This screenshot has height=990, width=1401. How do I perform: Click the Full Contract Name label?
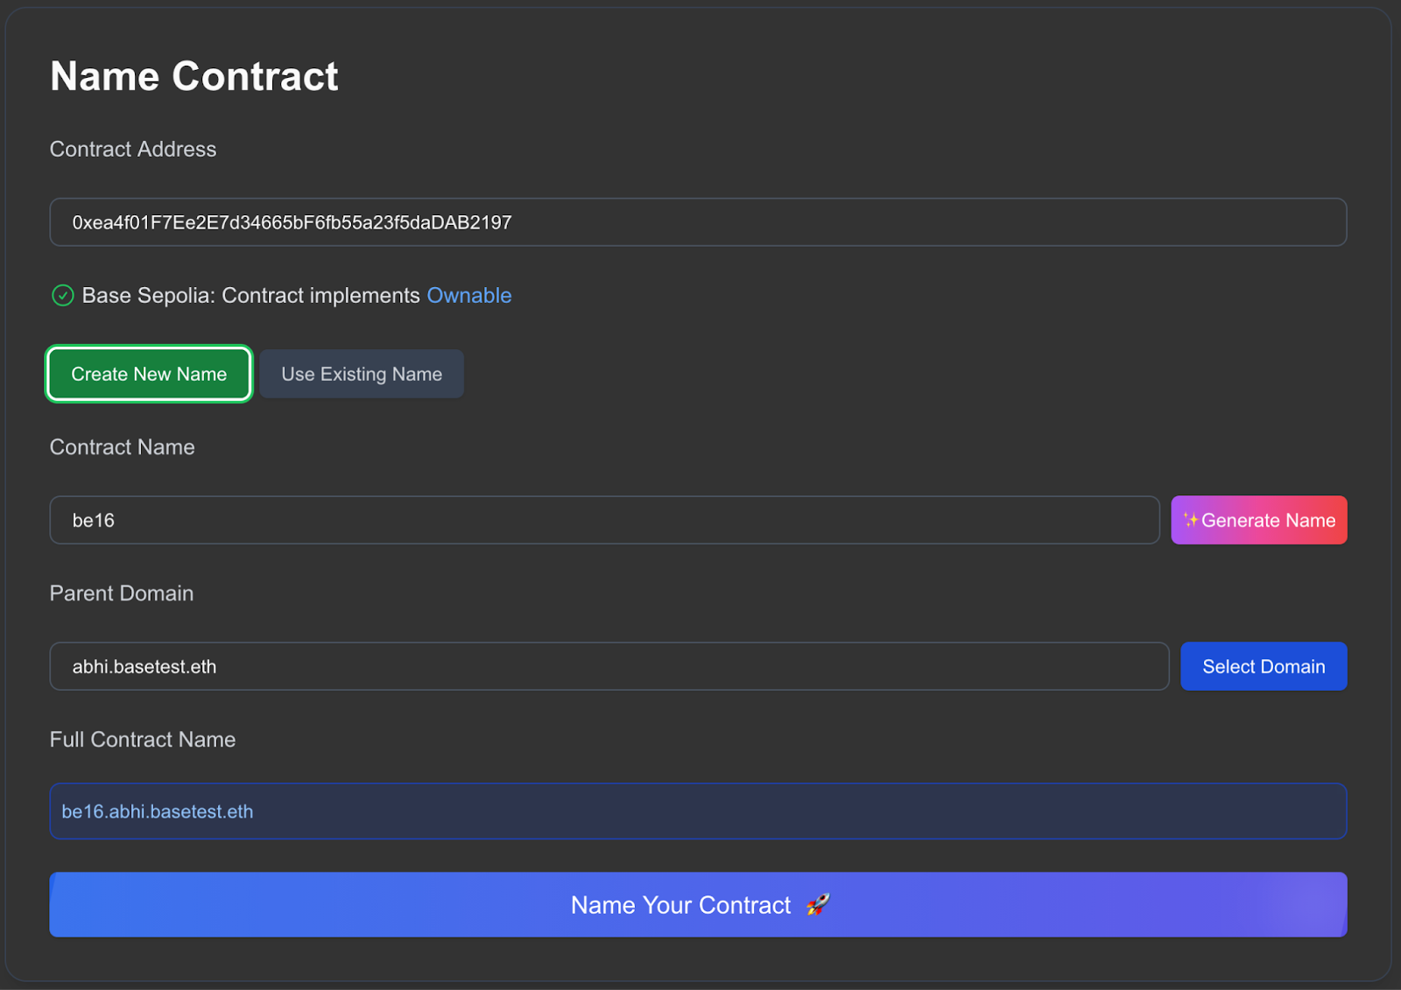[143, 740]
